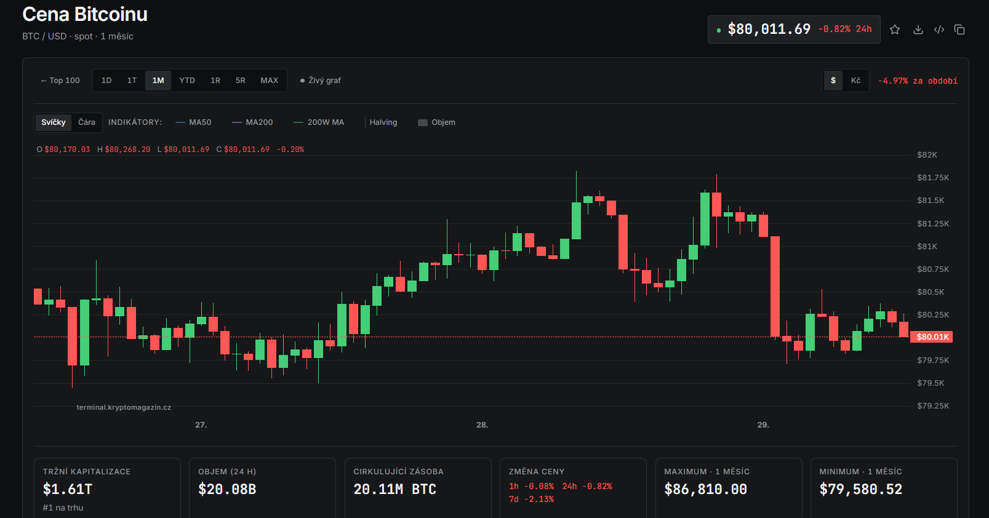Screen dimensions: 989x518
Task: Add Bitcoin to favorites with the star icon
Action: tap(895, 30)
